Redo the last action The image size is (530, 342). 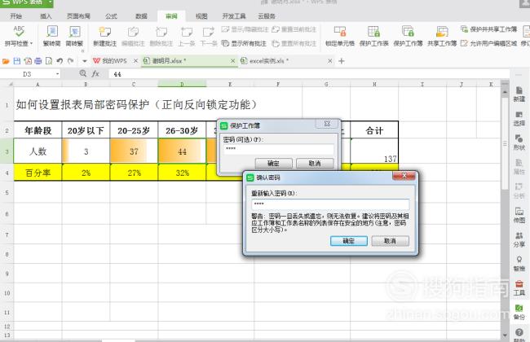(71, 61)
